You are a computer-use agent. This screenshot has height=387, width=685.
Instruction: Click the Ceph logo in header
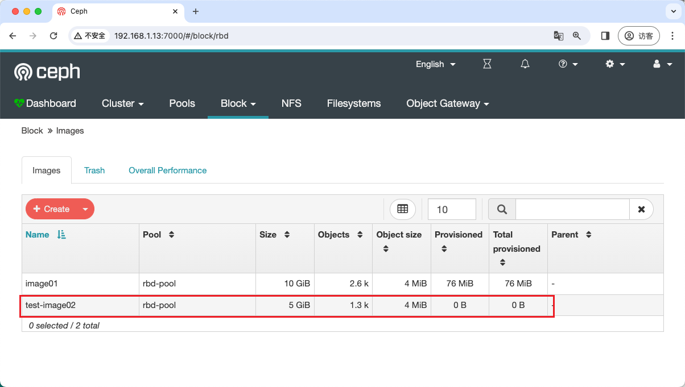tap(47, 72)
